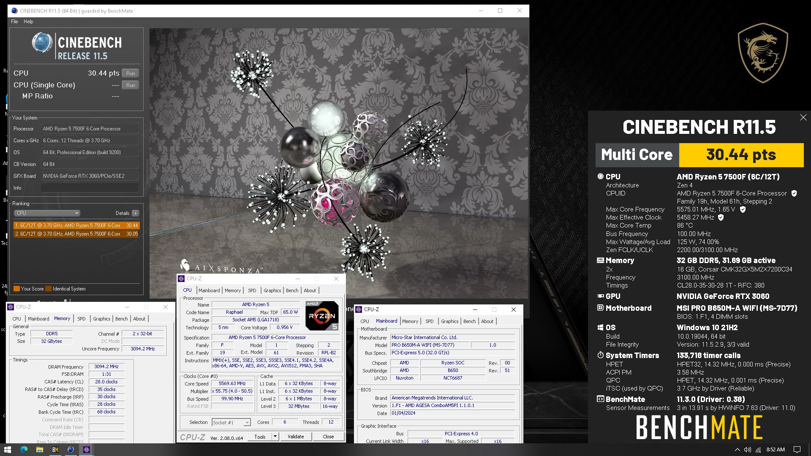Click the MSI dragon shield logo
This screenshot has height=456, width=811.
762,53
